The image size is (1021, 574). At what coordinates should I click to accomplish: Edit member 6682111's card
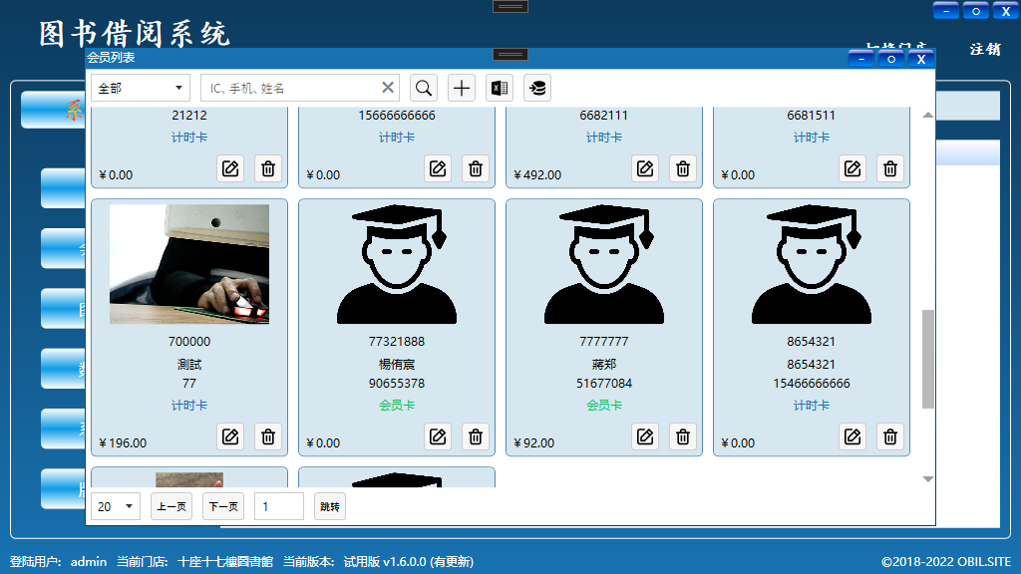coord(645,168)
